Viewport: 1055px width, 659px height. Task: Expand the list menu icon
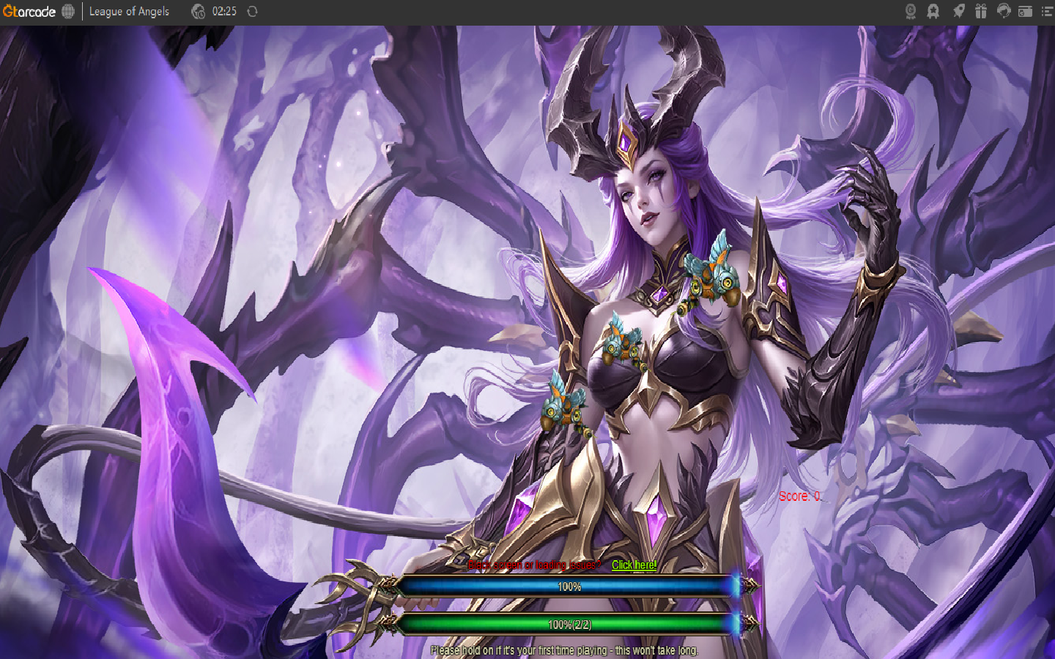tap(1047, 12)
